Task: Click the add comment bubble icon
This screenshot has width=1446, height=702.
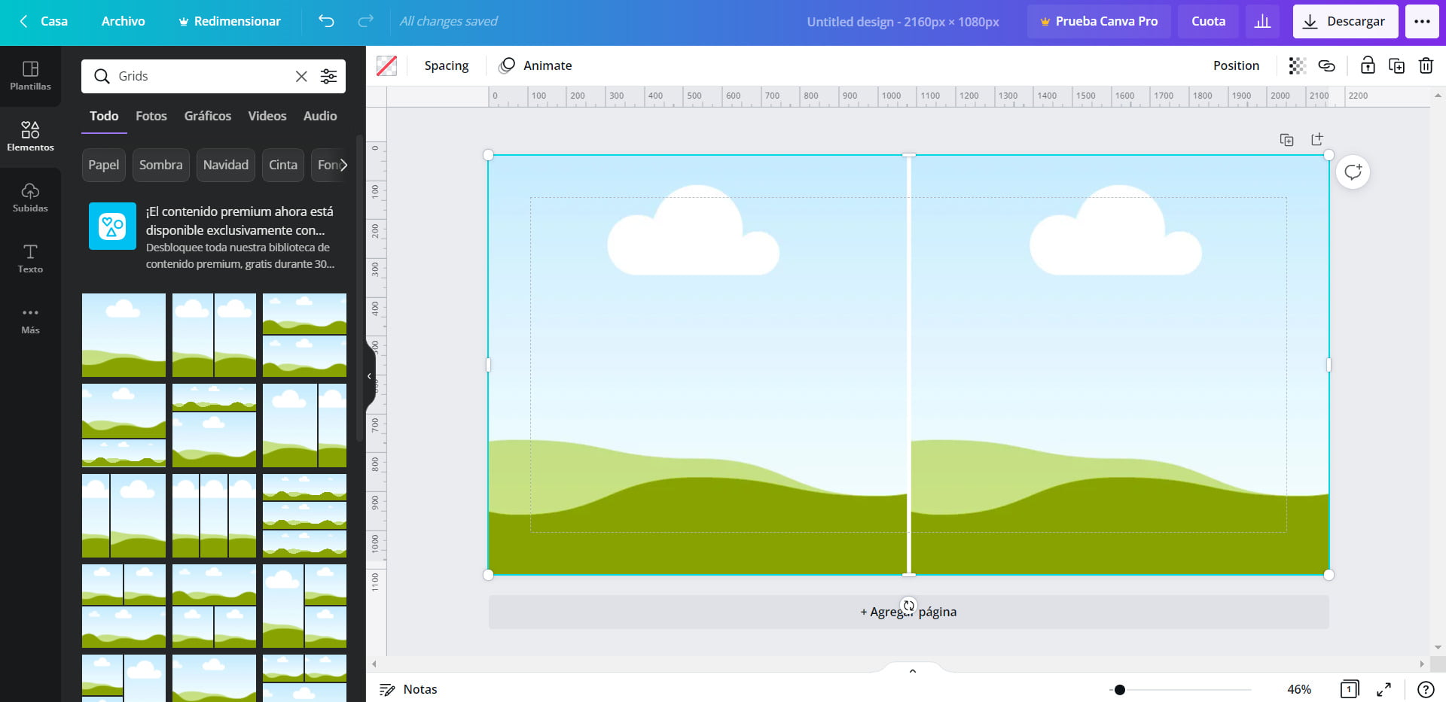Action: point(1353,172)
